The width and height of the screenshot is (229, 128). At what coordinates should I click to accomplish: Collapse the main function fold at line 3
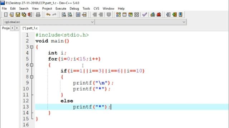click(32, 47)
